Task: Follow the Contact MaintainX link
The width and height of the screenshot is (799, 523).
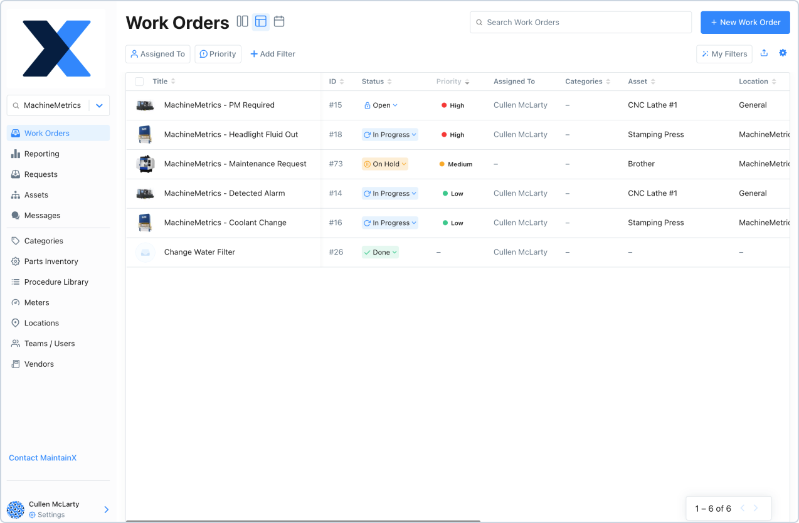Action: (x=43, y=458)
